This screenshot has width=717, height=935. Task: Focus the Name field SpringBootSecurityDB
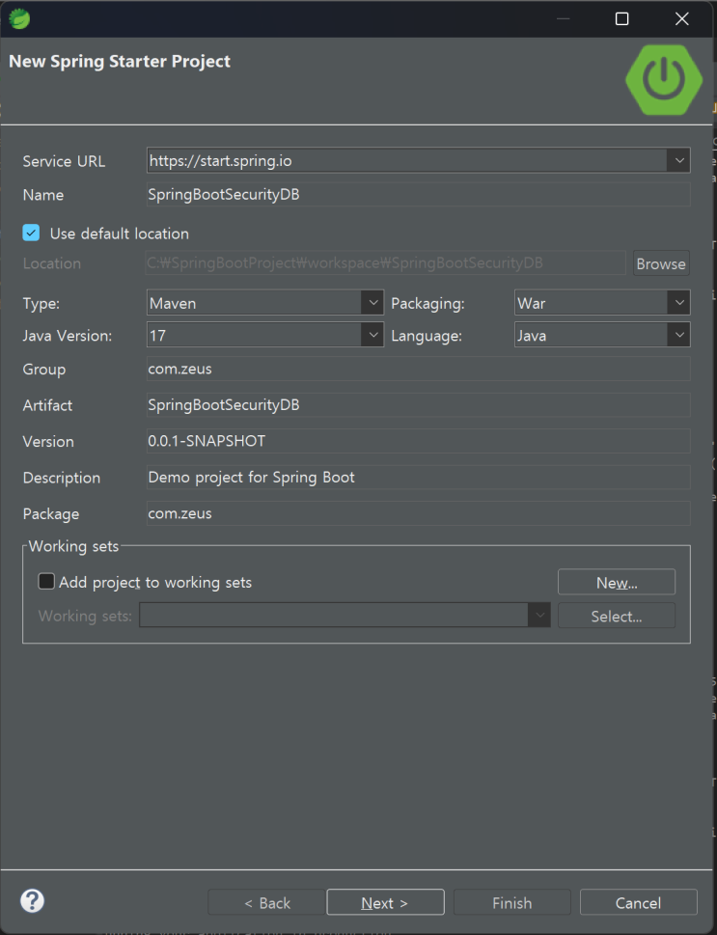[418, 194]
